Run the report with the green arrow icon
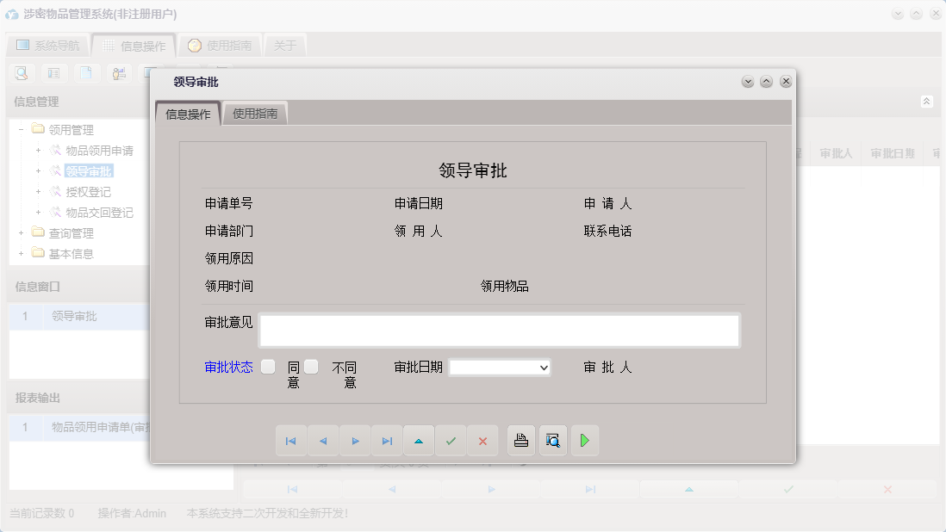The image size is (946, 532). (585, 440)
